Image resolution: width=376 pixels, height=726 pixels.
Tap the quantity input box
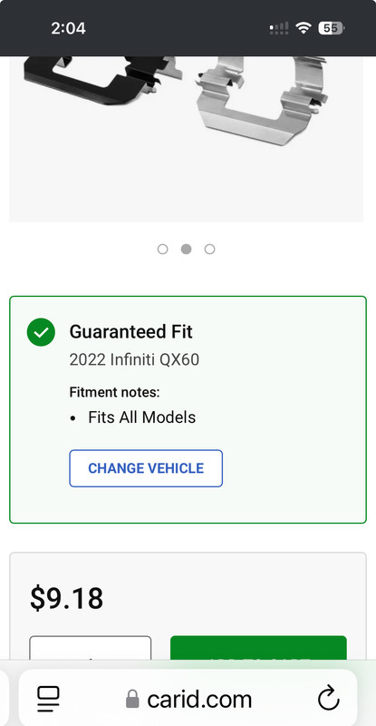pos(91,648)
